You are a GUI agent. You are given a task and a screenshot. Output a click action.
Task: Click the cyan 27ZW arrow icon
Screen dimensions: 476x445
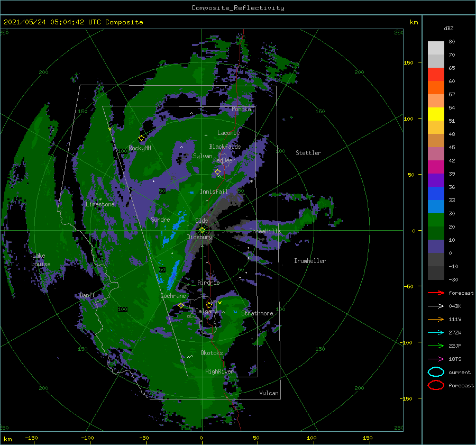coord(436,333)
